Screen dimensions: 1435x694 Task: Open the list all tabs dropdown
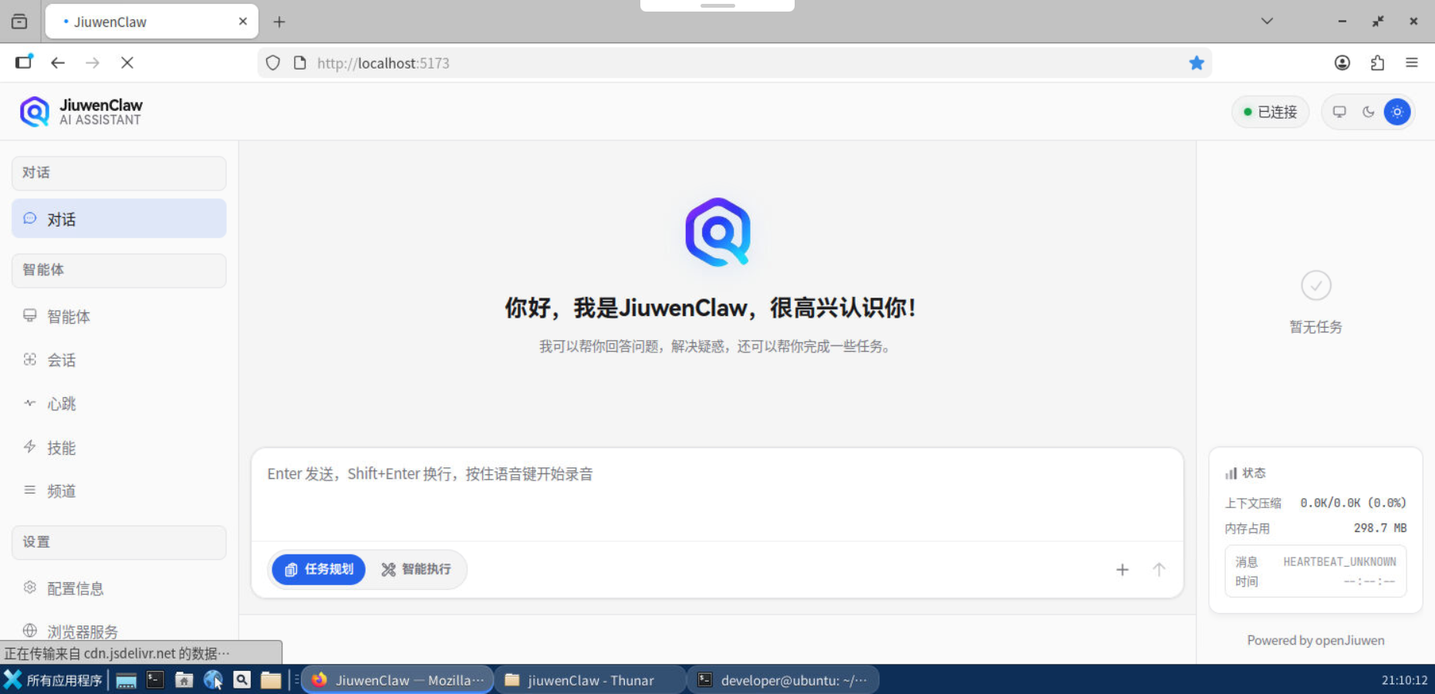click(1267, 22)
